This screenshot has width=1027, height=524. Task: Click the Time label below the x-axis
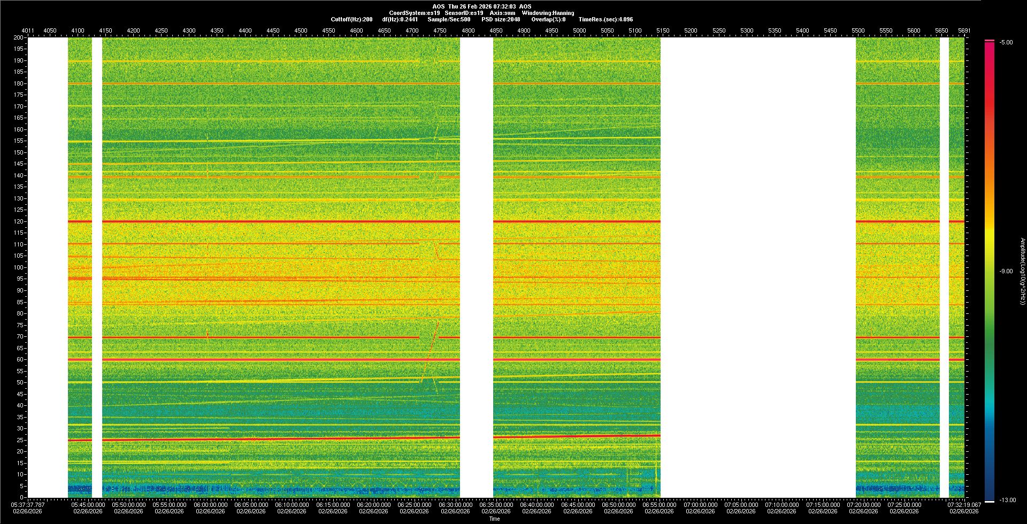tap(494, 519)
